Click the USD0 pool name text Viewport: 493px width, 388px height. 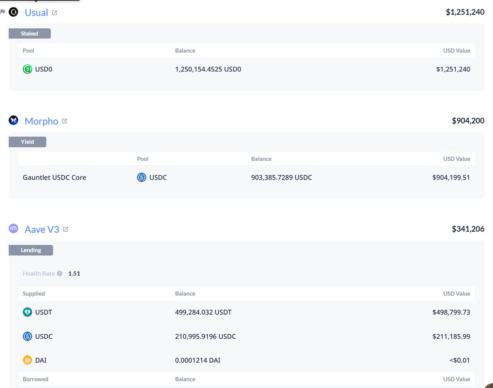pos(44,69)
